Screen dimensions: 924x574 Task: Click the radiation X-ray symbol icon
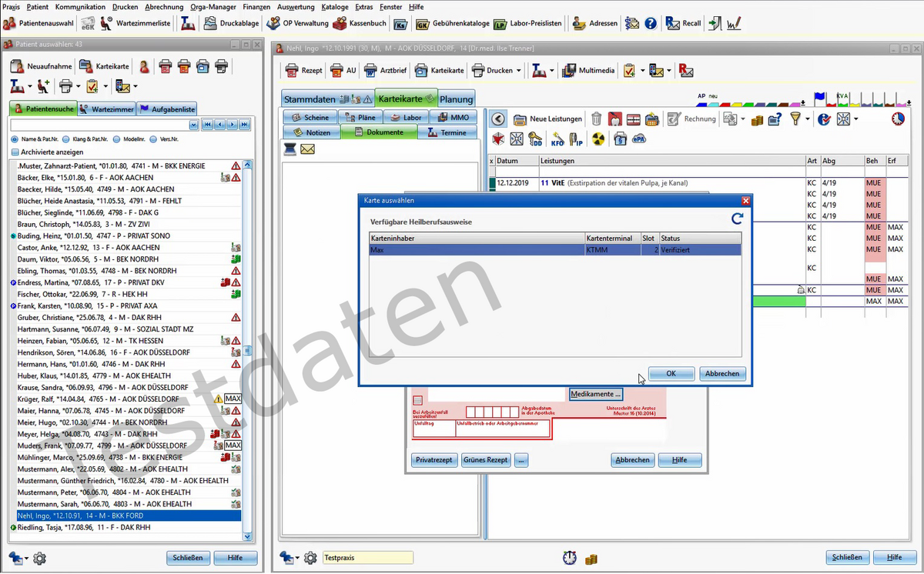click(598, 139)
